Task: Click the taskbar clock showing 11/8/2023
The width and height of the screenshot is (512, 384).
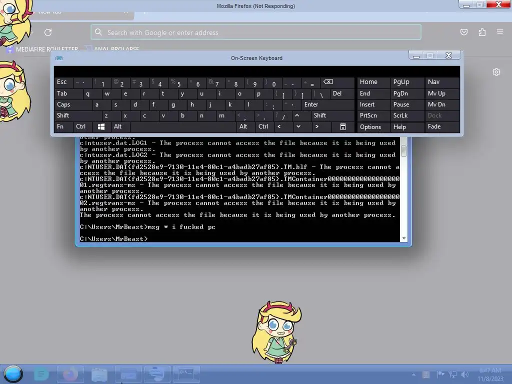Action: [490, 374]
